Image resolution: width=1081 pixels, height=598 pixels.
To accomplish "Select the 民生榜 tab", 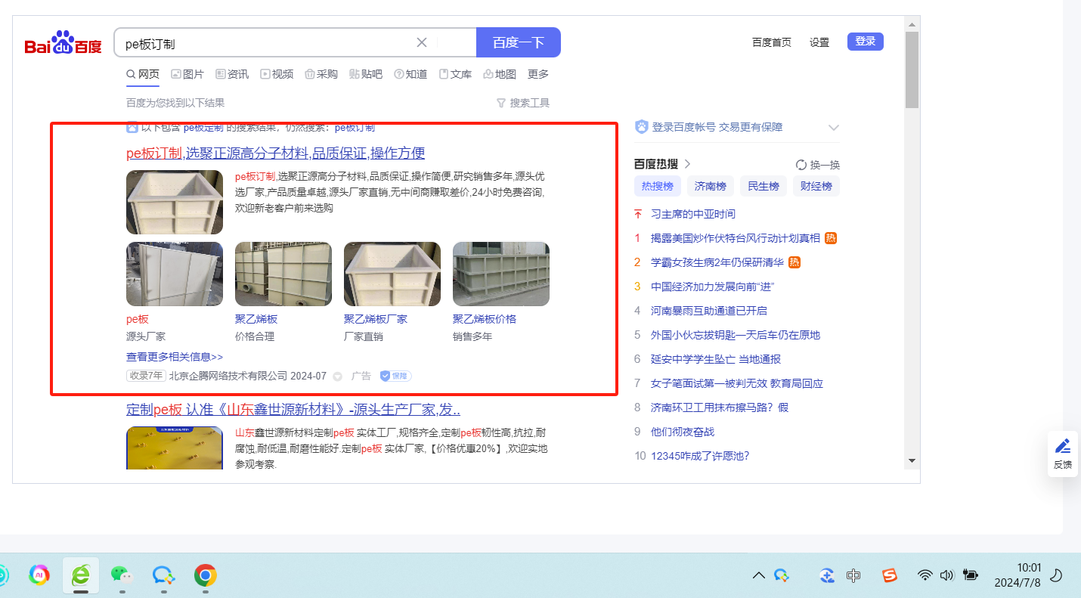I will [x=764, y=186].
